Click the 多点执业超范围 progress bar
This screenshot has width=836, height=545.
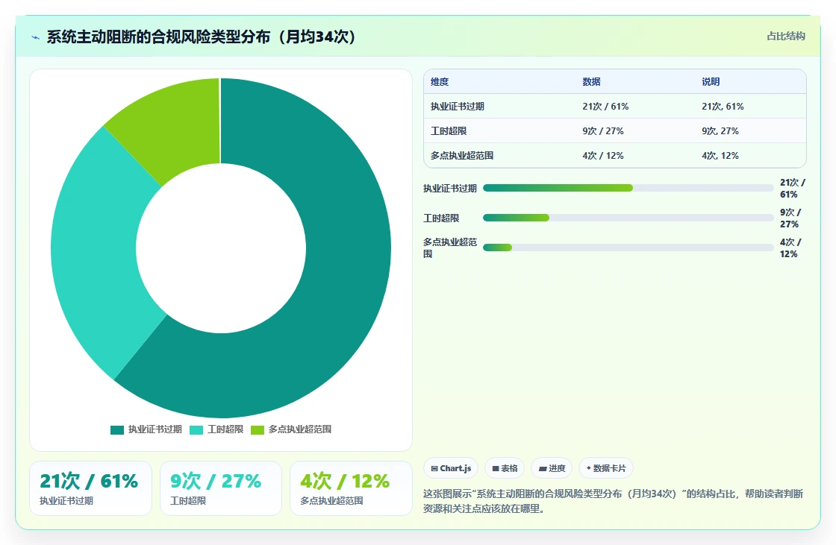point(628,248)
